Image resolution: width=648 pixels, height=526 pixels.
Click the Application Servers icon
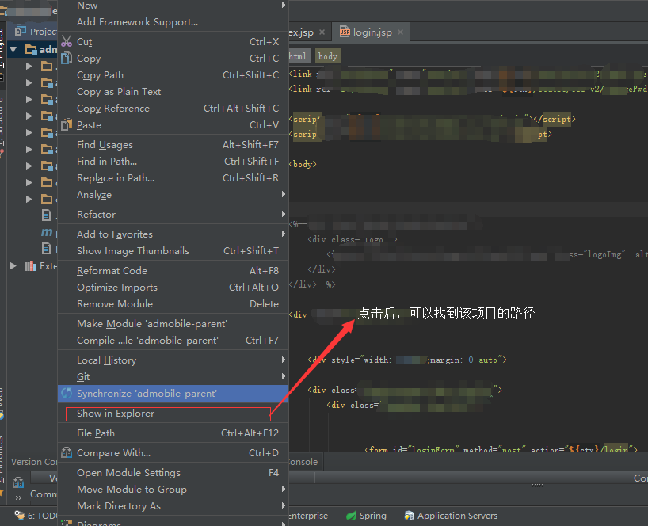point(409,516)
